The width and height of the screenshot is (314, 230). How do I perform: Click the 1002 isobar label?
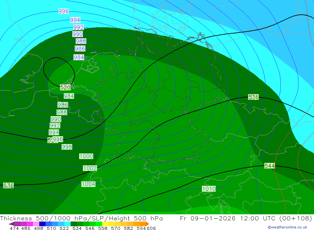(x=90, y=168)
